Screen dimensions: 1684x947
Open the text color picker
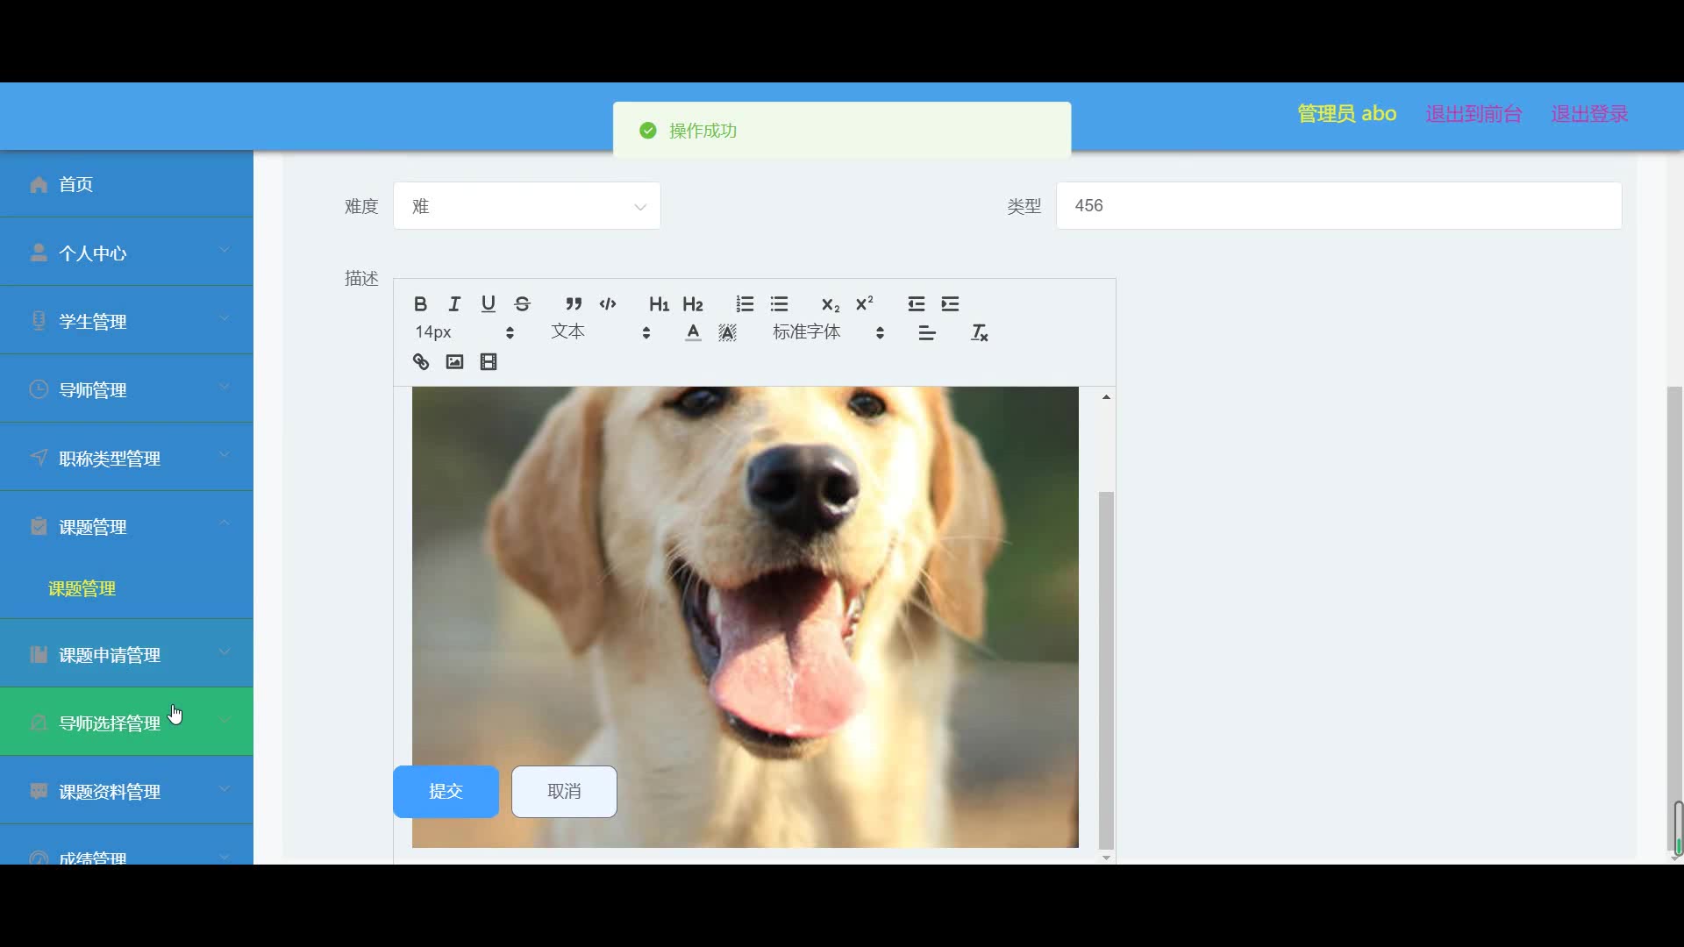693,333
